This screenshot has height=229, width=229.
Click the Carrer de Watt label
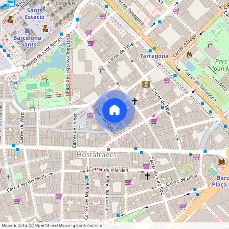point(21,128)
